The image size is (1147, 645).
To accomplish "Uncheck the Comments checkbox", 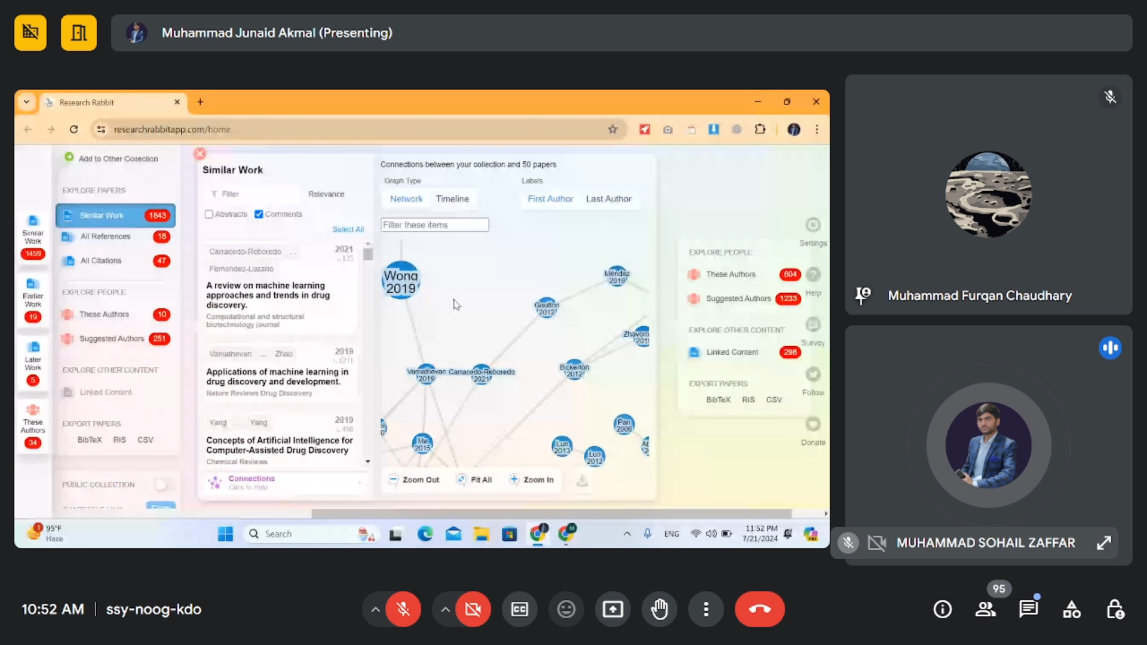I will [259, 214].
